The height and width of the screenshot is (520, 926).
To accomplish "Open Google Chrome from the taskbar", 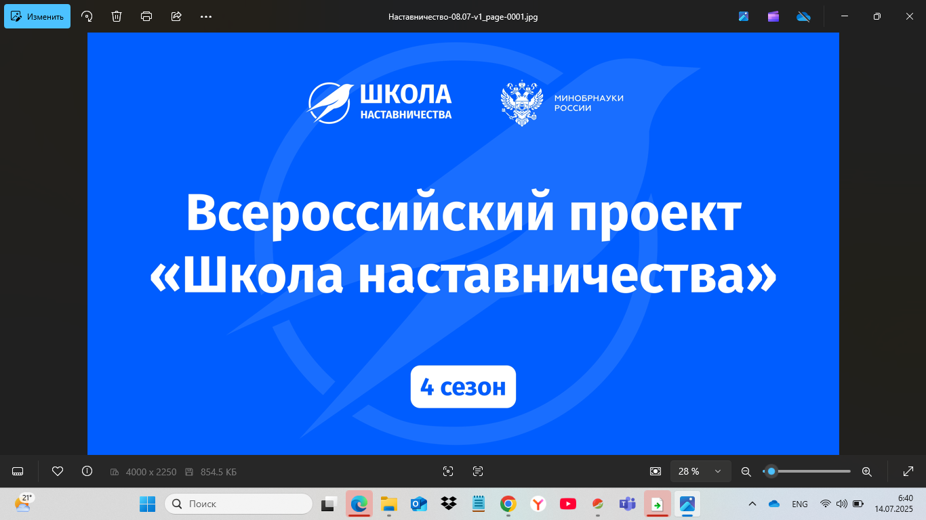I will pos(508,504).
